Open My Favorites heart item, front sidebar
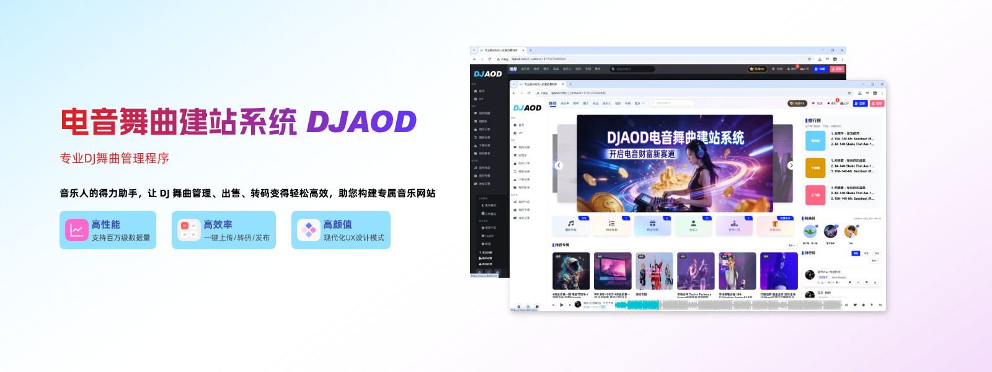992x372 pixels. (x=521, y=147)
